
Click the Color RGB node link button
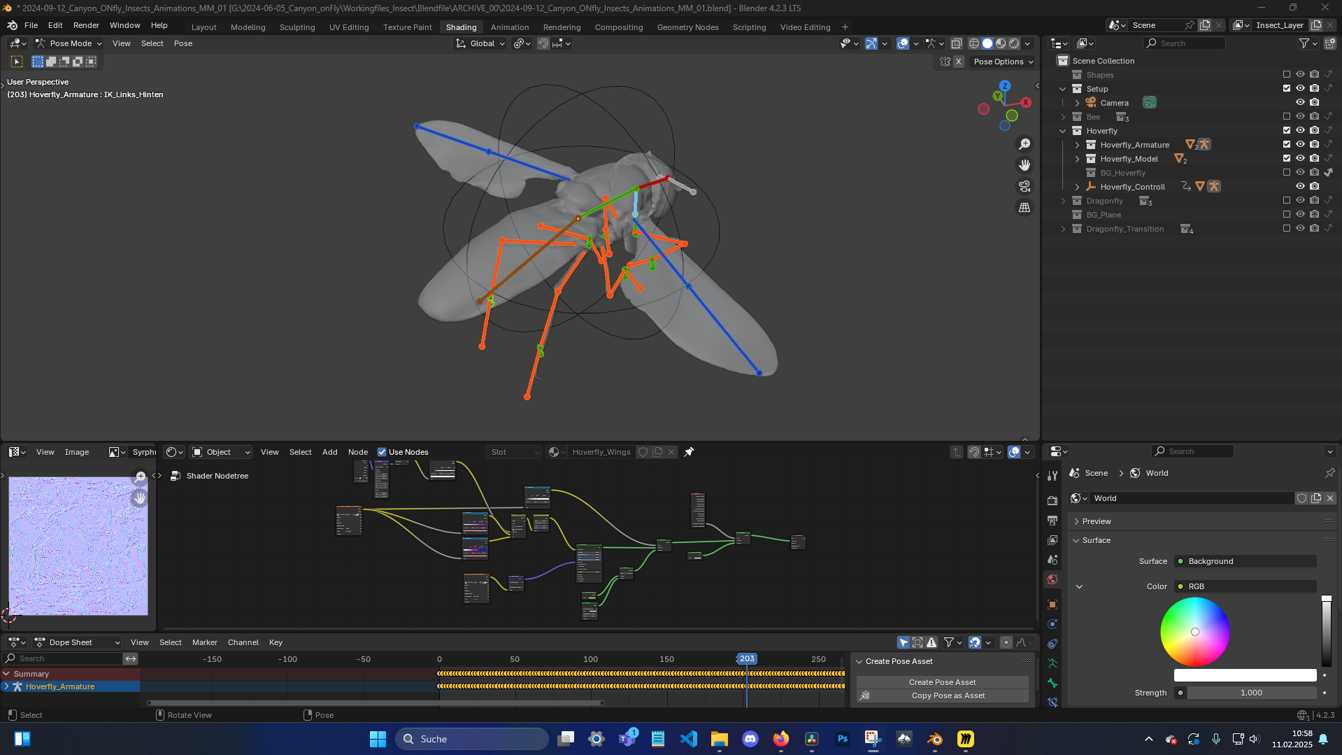[1245, 586]
